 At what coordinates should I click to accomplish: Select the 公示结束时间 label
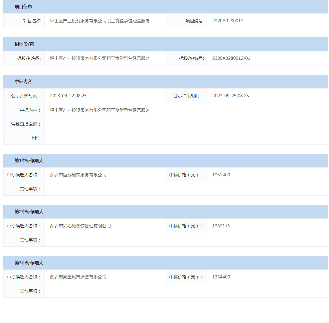pos(188,96)
